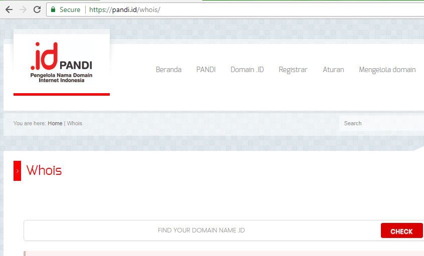Follow the Home breadcrumb link
The width and height of the screenshot is (424, 256).
[55, 123]
